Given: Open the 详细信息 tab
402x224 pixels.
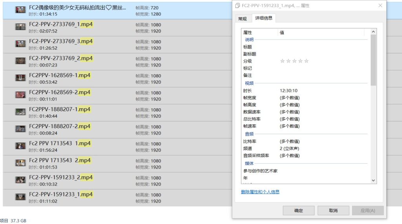Looking at the screenshot, I should (264, 18).
